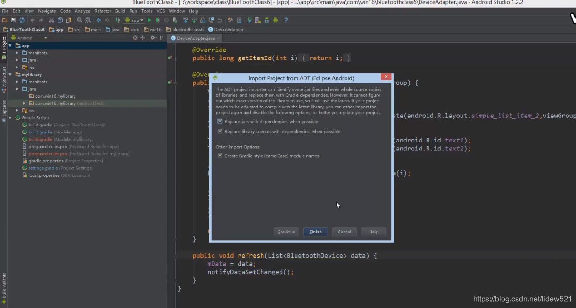Image resolution: width=576 pixels, height=308 pixels.
Task: Select proguard-rules.pro for mylibrary
Action: click(75, 154)
